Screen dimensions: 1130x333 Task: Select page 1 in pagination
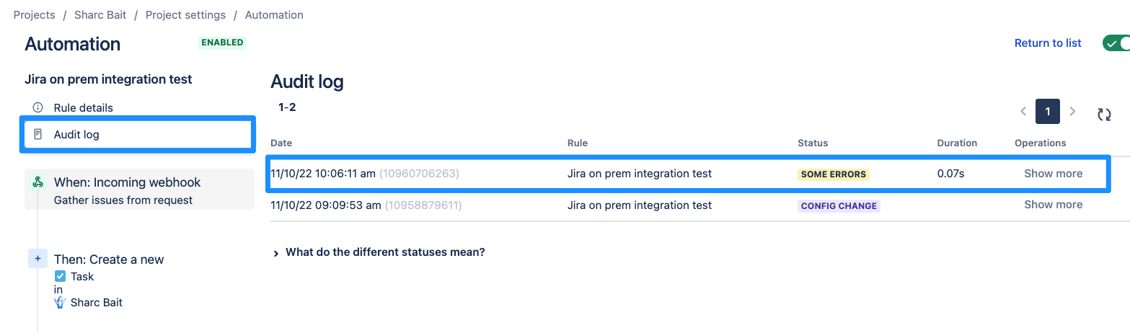point(1048,112)
